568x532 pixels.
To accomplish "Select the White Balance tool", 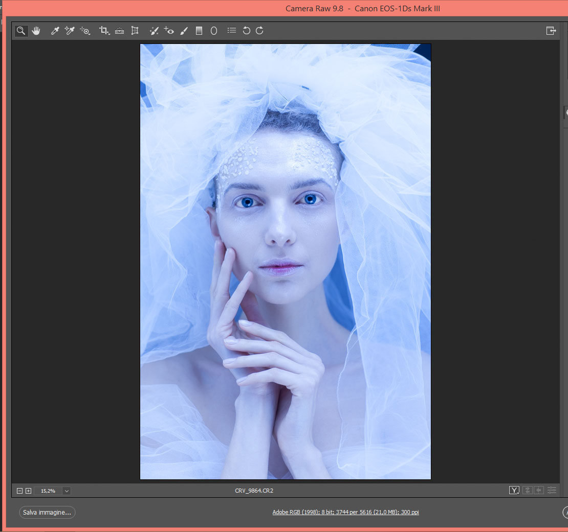I will (55, 31).
